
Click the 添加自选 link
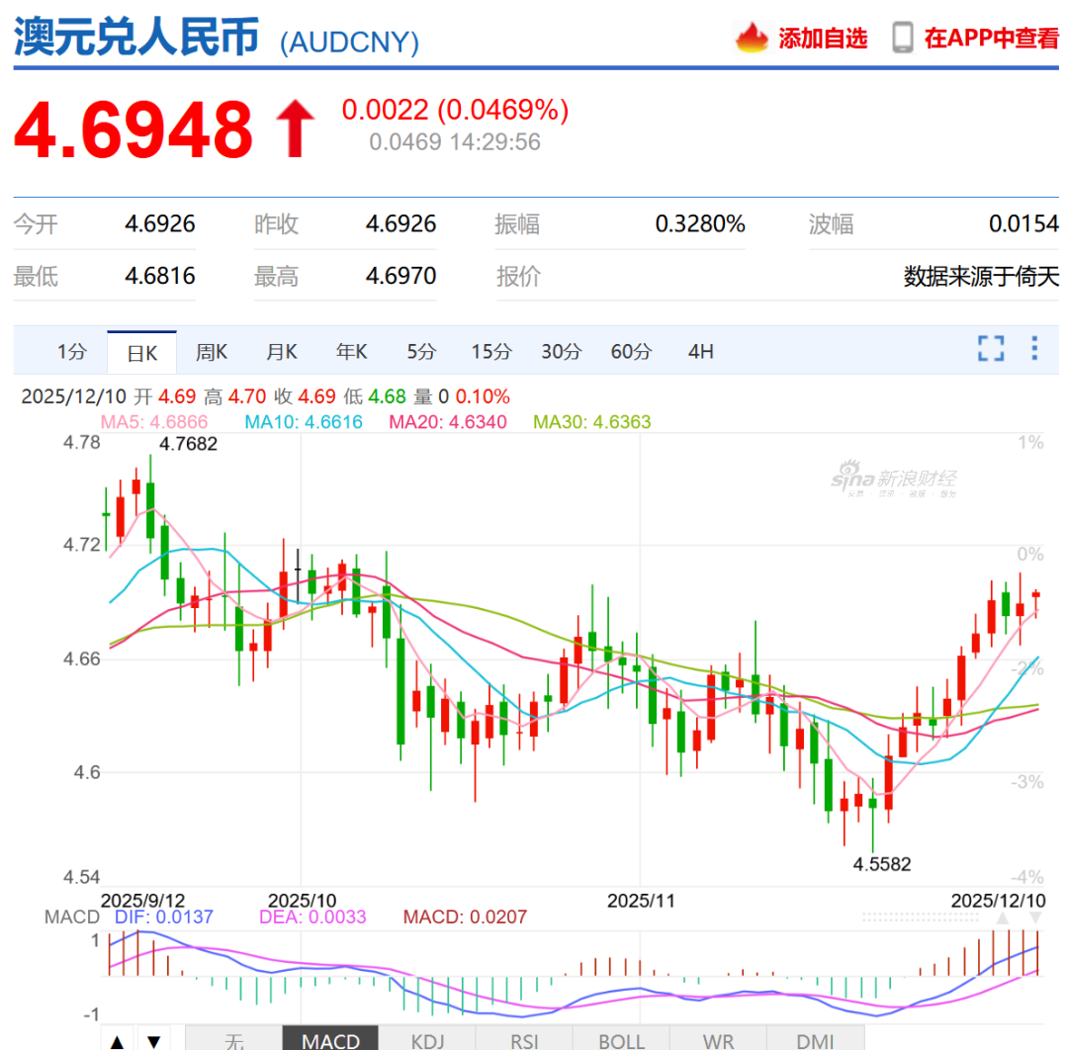[x=823, y=39]
